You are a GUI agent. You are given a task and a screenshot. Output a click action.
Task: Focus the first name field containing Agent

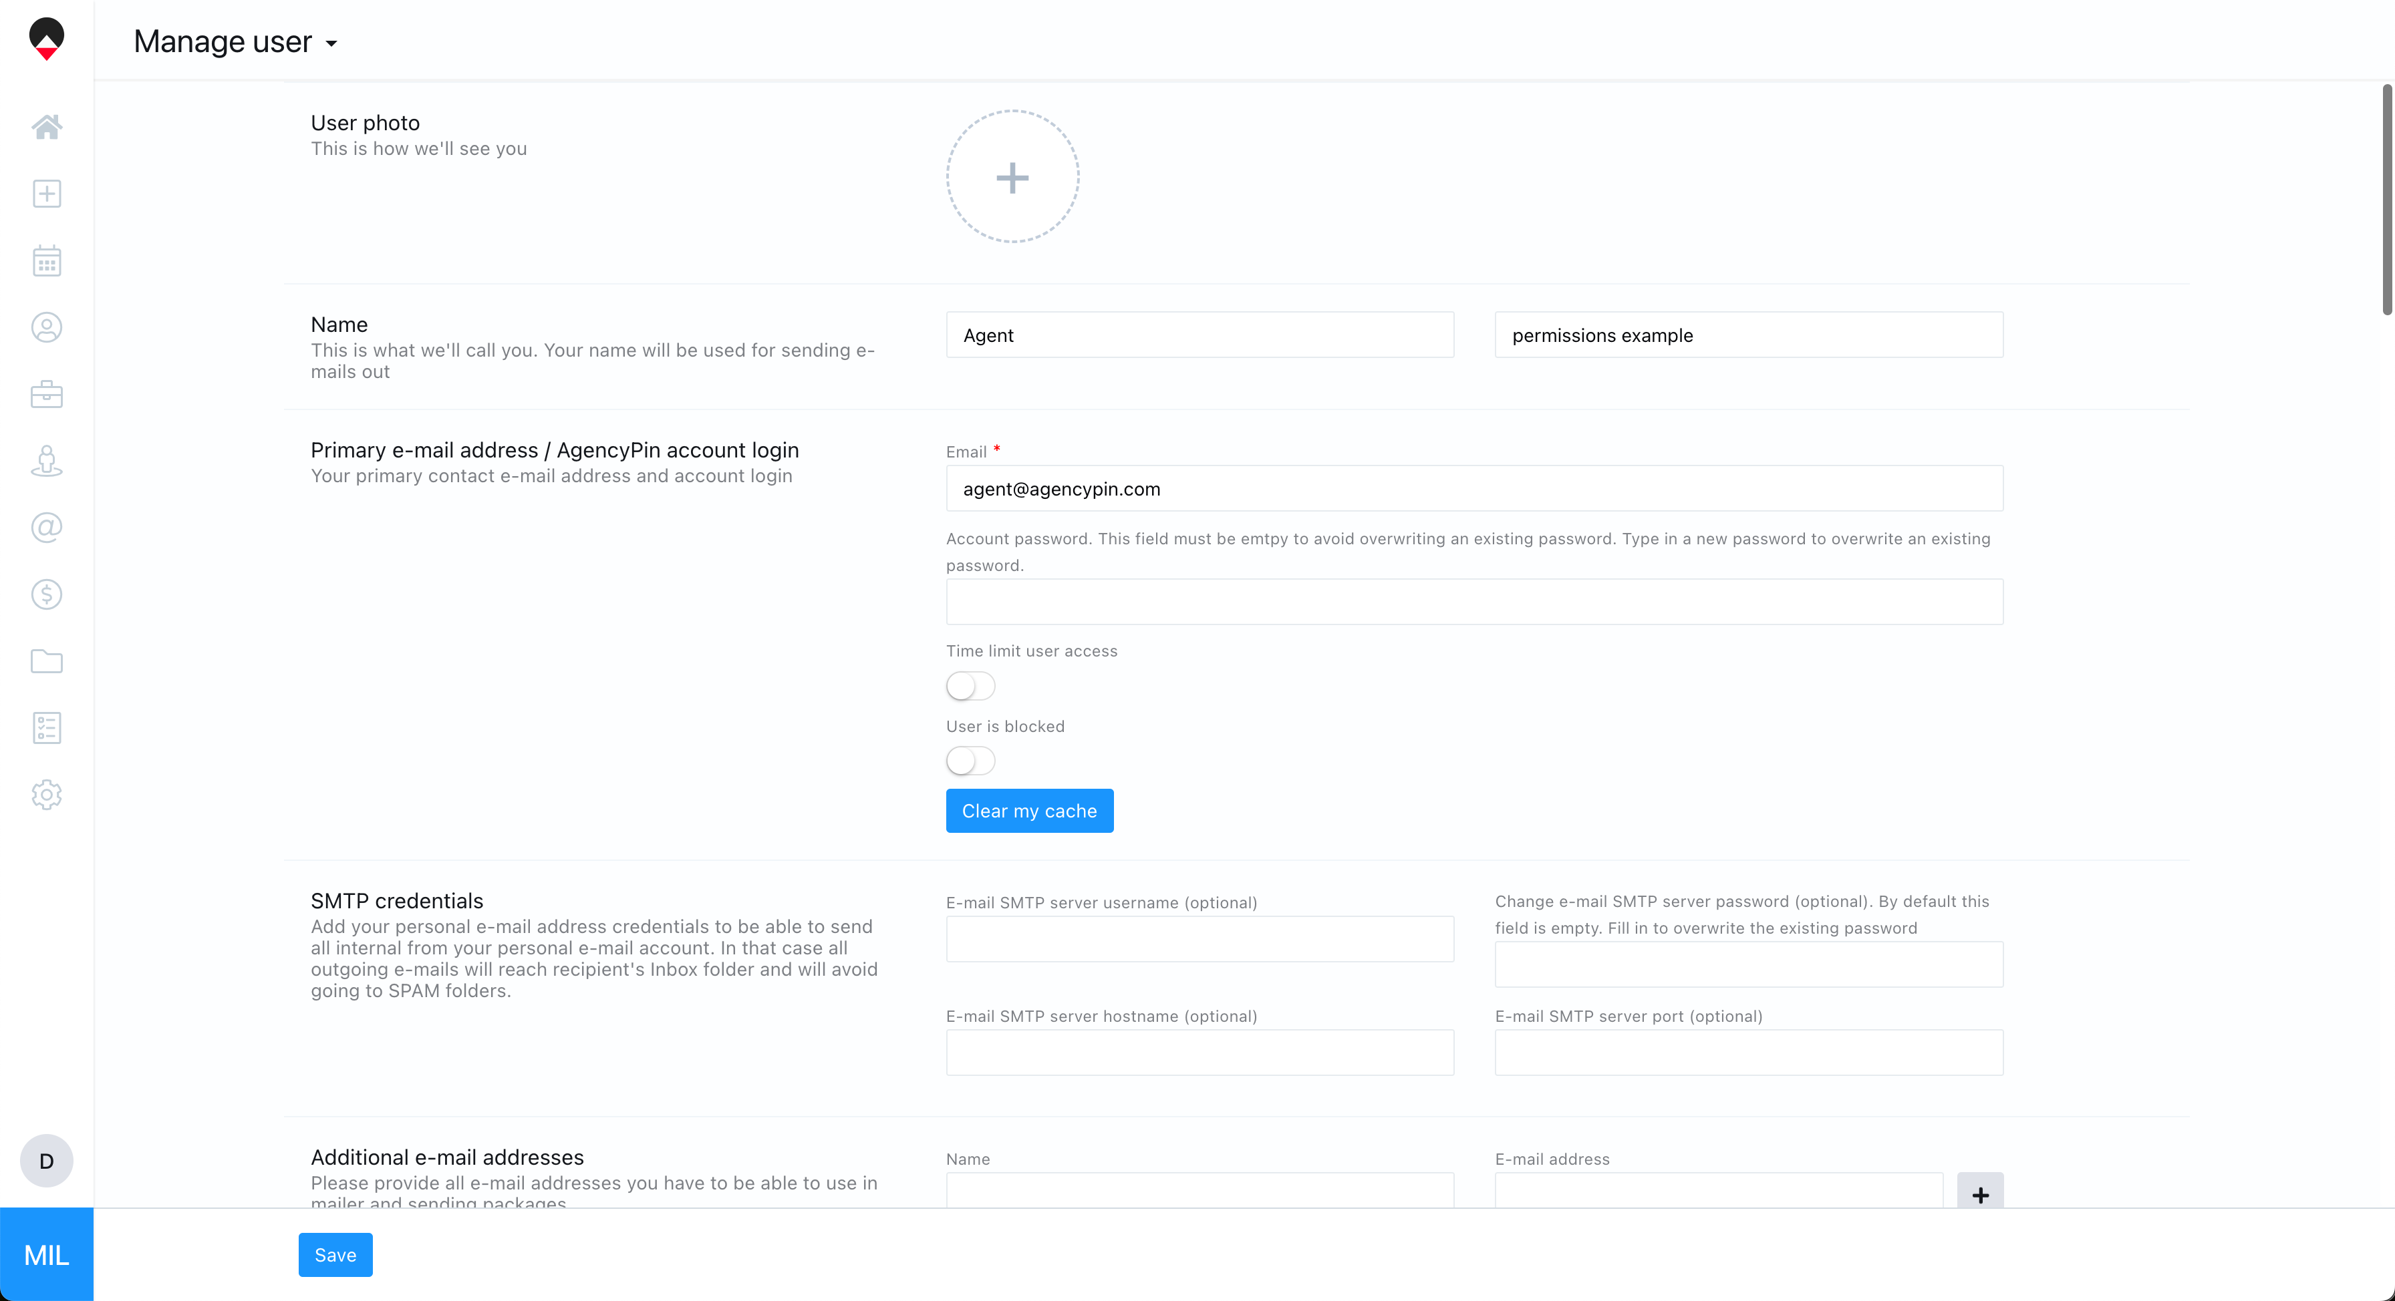click(1200, 335)
